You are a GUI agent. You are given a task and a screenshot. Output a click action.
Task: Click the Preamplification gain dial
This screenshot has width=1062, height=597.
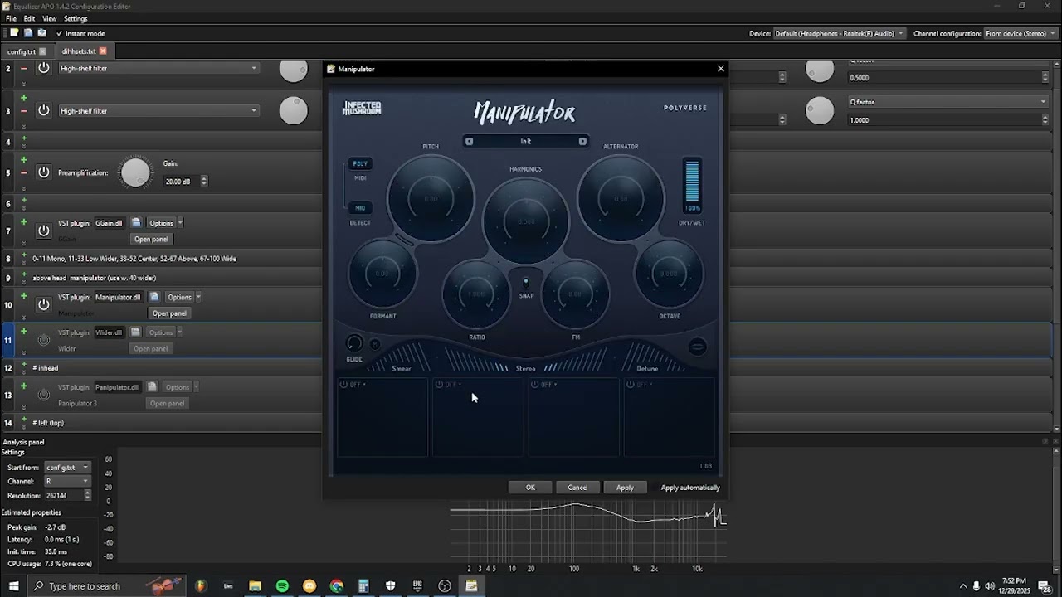135,172
